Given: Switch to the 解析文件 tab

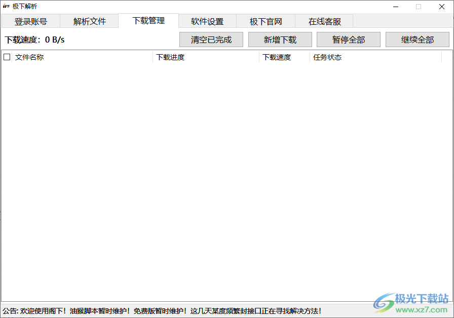Looking at the screenshot, I should pos(90,21).
